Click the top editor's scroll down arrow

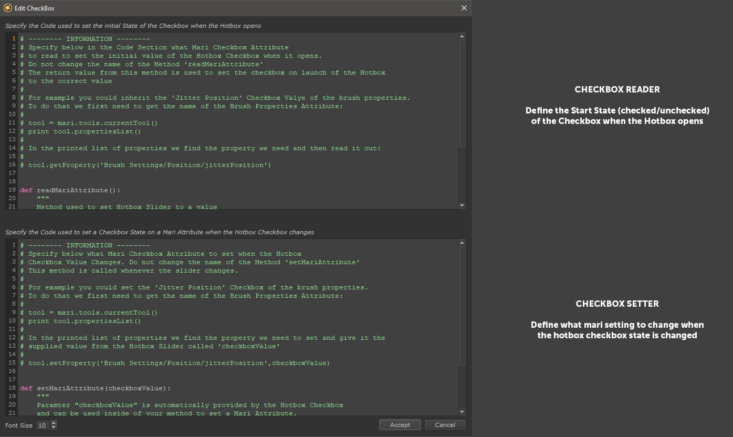click(x=462, y=205)
